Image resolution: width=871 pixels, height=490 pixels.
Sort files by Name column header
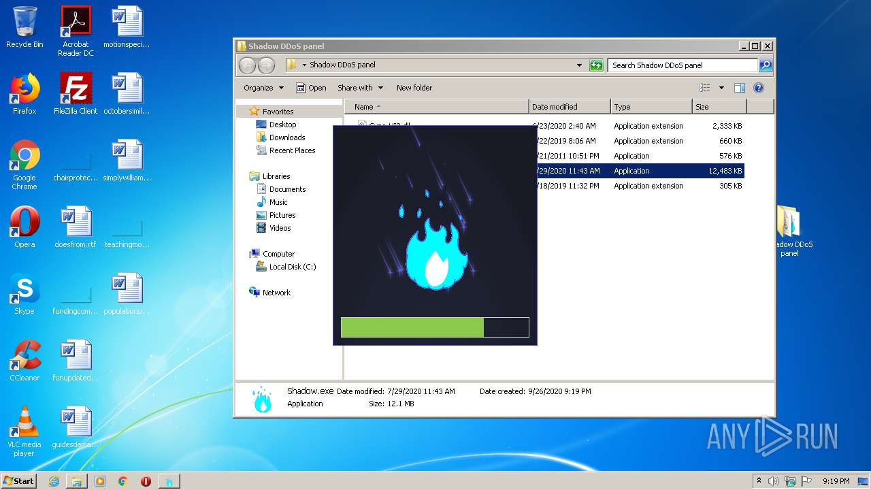click(x=437, y=107)
